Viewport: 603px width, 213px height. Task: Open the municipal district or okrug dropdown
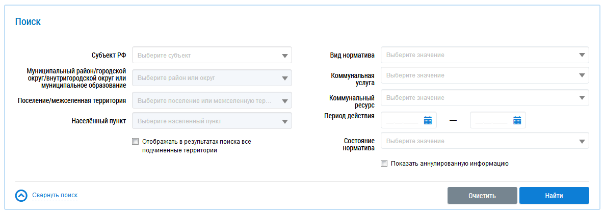click(x=212, y=77)
